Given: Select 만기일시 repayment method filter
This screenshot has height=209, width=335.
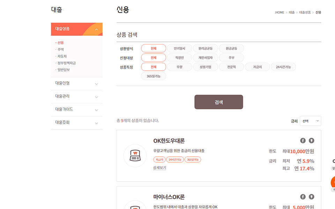Looking at the screenshot, I should [x=179, y=48].
